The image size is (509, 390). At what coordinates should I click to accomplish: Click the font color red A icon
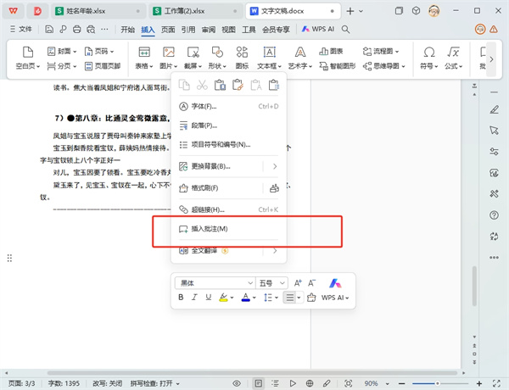coord(245,298)
